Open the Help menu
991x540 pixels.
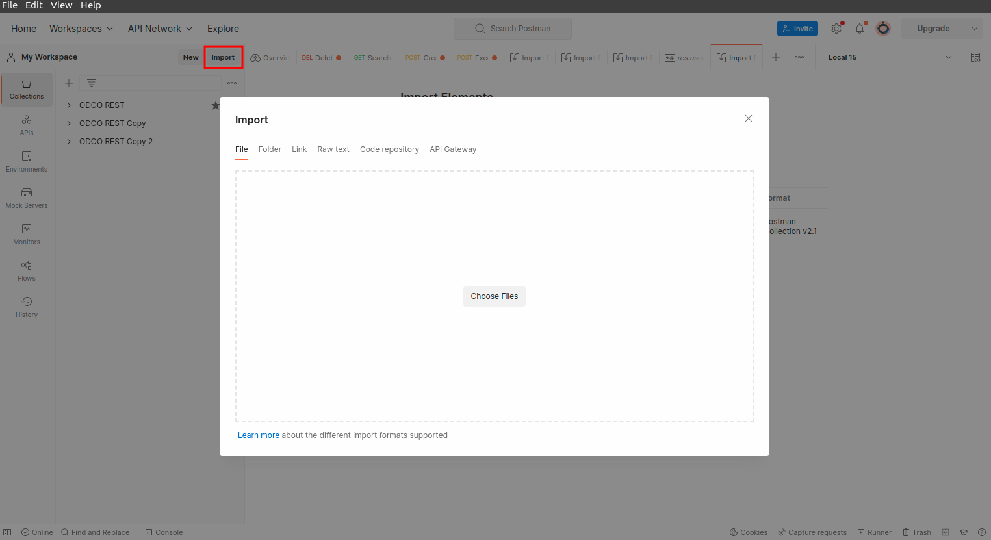90,5
